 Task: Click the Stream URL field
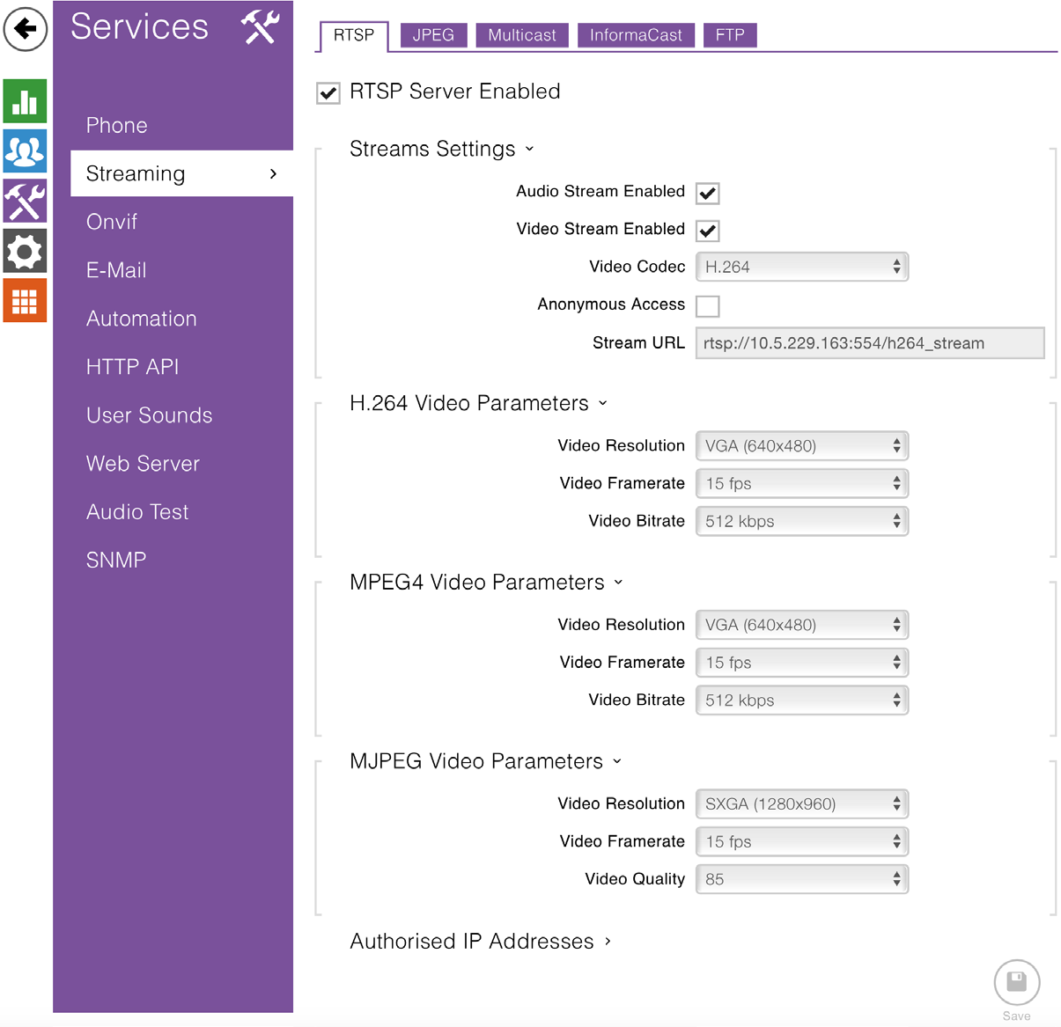click(x=869, y=343)
